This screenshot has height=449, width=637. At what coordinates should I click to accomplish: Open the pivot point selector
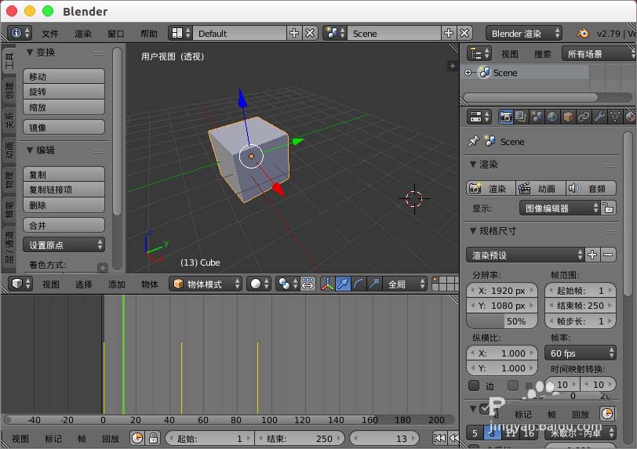tap(288, 284)
